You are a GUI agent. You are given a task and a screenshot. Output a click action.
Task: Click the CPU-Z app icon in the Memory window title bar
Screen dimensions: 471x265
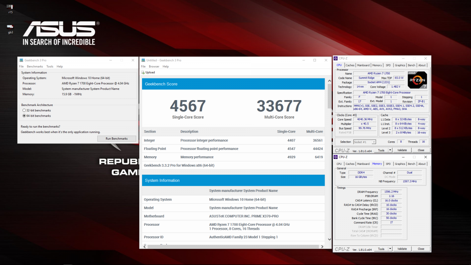pyautogui.click(x=336, y=157)
